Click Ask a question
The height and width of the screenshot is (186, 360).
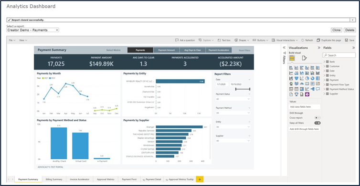point(185,40)
